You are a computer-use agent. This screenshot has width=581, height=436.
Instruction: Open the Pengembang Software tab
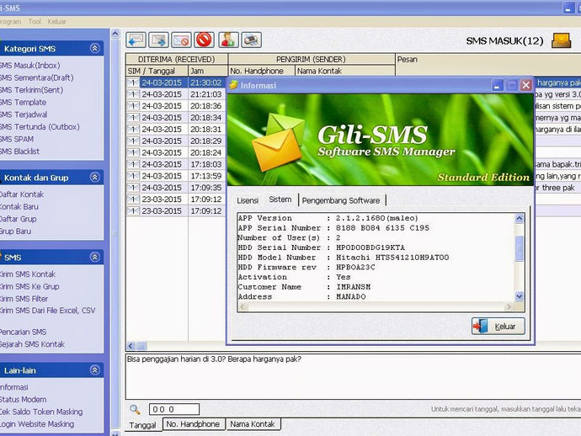click(x=341, y=200)
